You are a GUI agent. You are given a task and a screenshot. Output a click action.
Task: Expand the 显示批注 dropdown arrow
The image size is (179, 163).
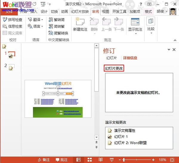tap(136, 34)
